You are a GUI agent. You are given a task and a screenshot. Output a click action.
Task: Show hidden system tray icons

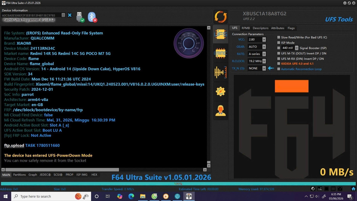pyautogui.click(x=306, y=196)
